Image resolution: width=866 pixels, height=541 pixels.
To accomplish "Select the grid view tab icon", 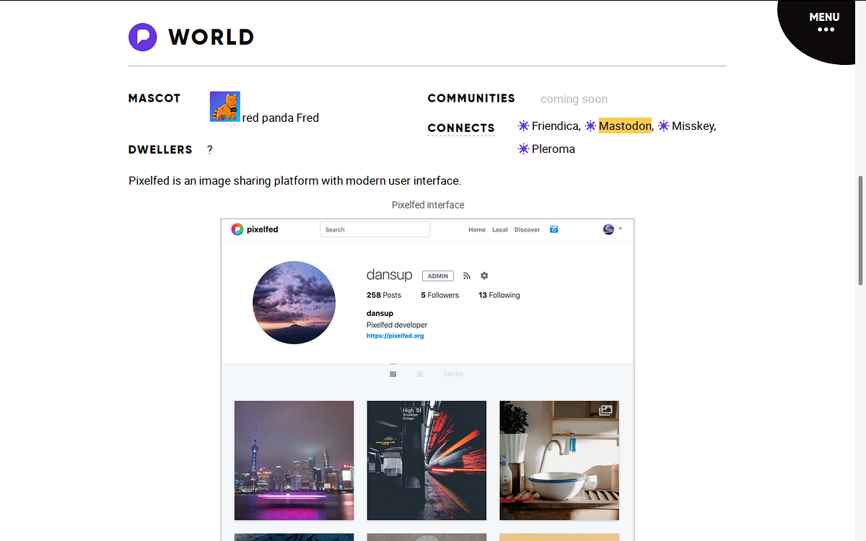I will coord(393,374).
